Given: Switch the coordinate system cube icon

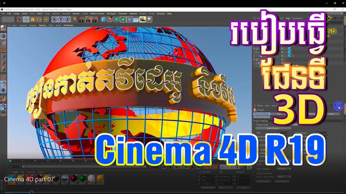Looking at the screenshot, I should pos(74,19).
